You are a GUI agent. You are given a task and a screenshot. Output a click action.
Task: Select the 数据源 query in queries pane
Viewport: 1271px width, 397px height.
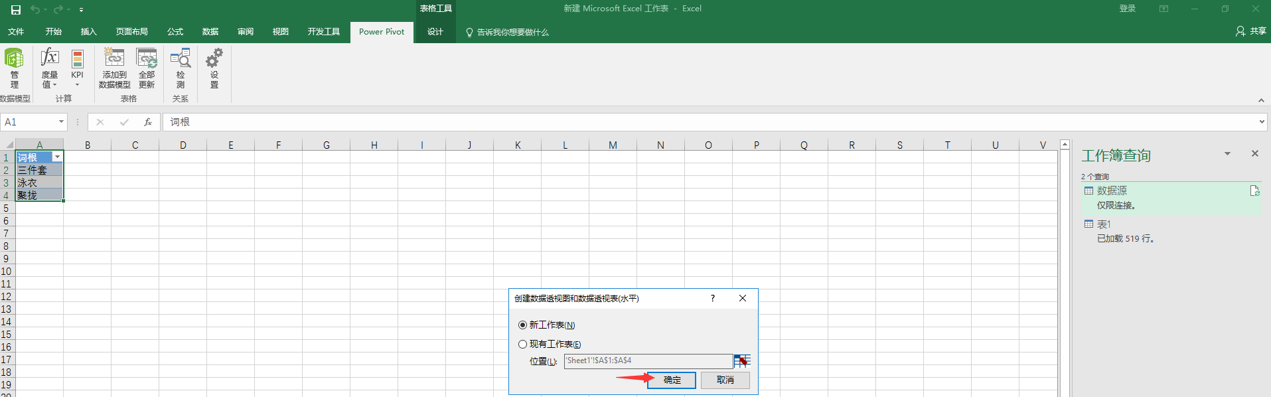coord(1171,198)
